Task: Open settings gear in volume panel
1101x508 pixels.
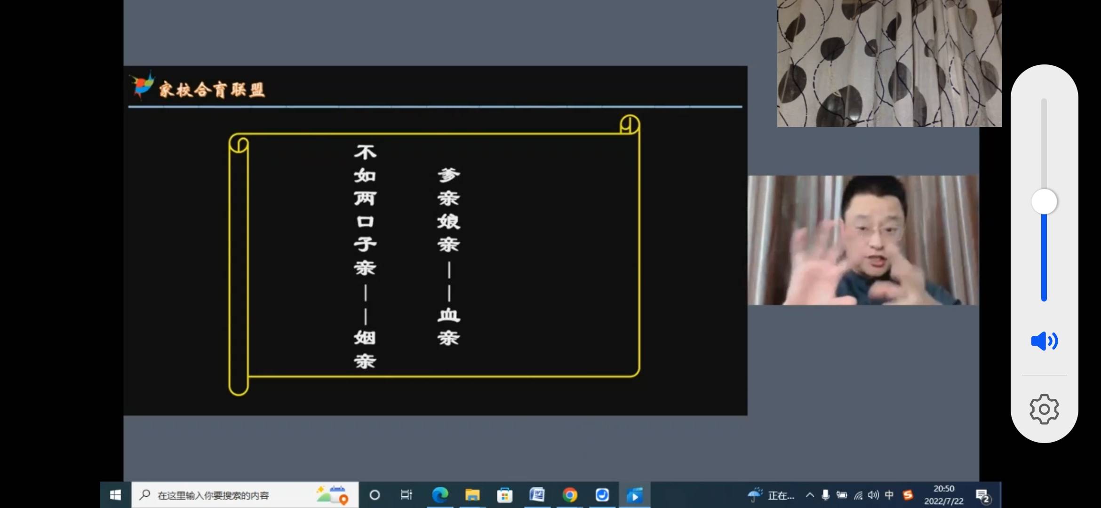Action: (1044, 409)
